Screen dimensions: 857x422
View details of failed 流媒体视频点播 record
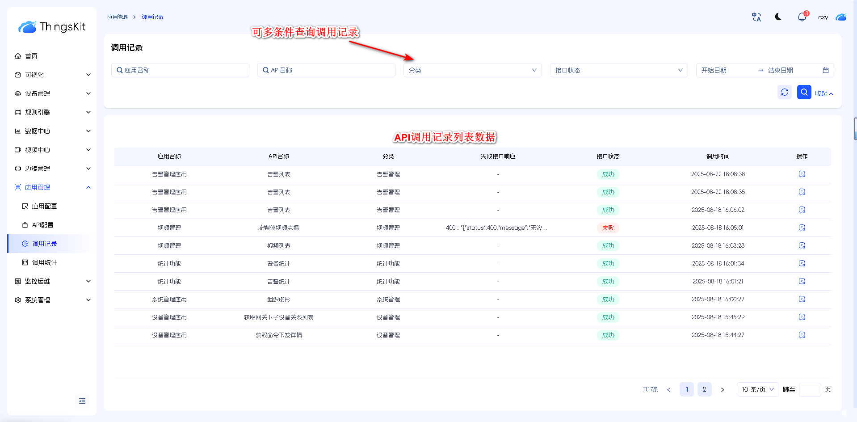[802, 228]
